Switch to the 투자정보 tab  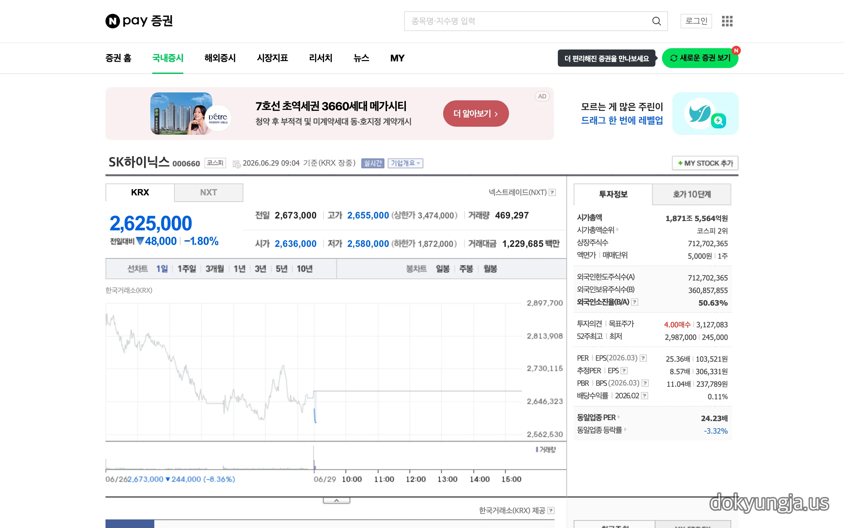pos(613,194)
